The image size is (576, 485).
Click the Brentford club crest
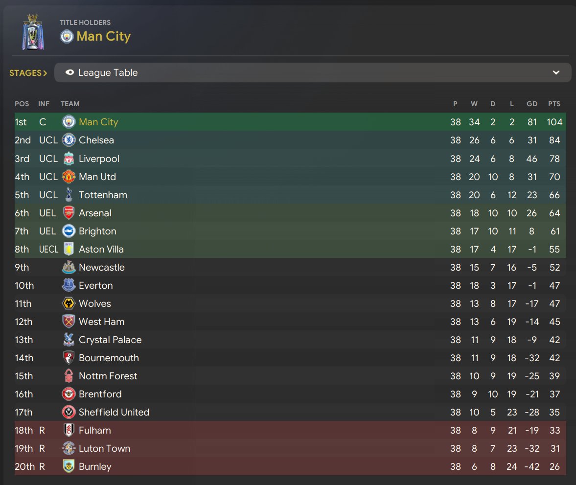click(x=69, y=394)
